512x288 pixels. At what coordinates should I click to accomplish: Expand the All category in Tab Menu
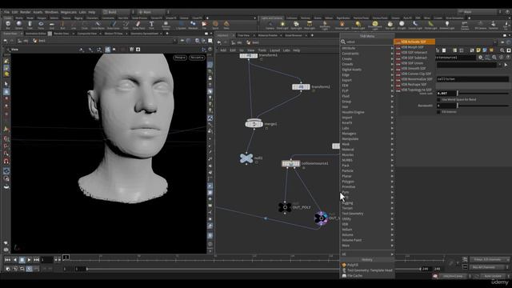click(367, 254)
